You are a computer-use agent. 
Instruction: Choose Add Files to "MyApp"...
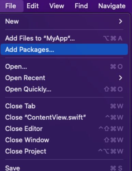[64, 38]
